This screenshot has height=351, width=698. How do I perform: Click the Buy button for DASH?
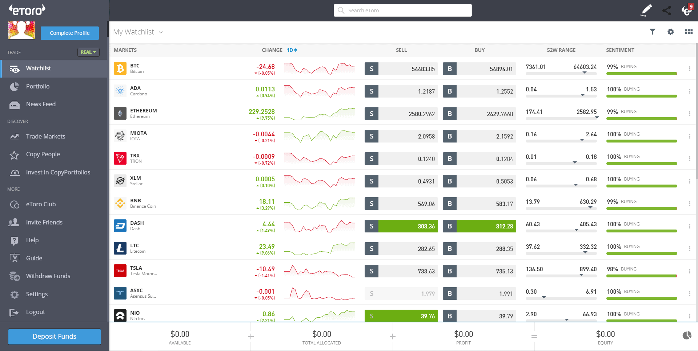point(479,226)
